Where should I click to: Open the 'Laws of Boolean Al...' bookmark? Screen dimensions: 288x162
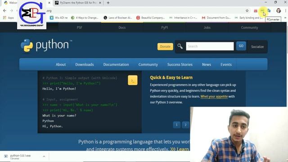(x=118, y=18)
